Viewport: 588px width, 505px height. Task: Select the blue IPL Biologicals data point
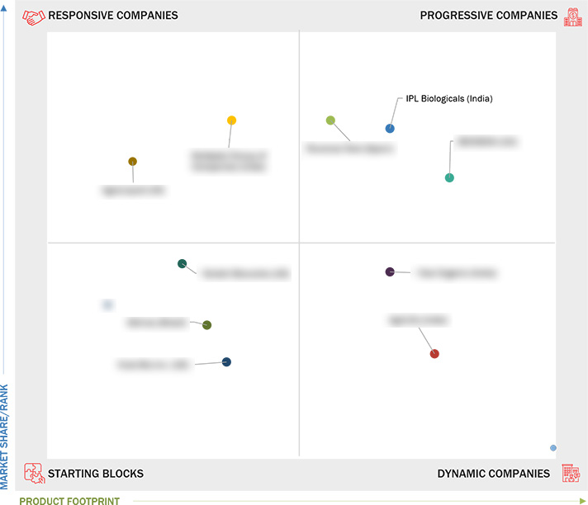[390, 129]
